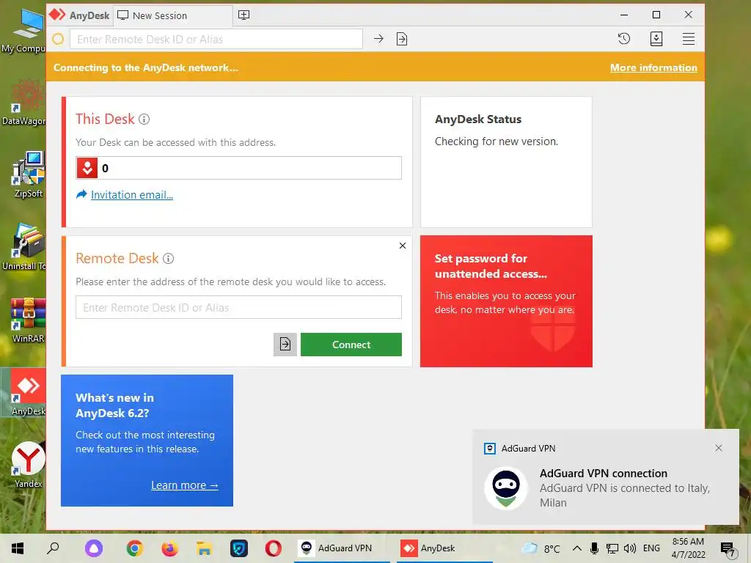Click the This Desk address field

(238, 168)
